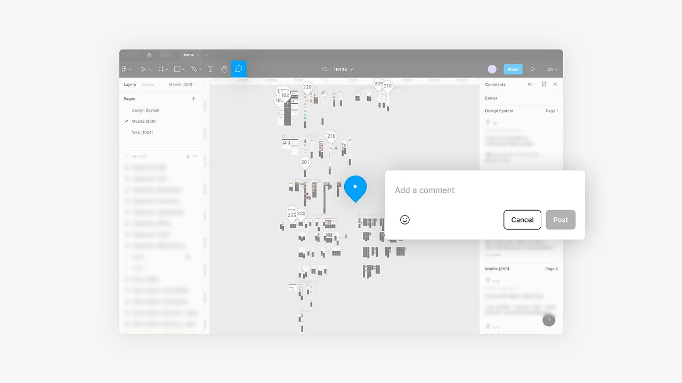Image resolution: width=682 pixels, height=383 pixels.
Task: Add a new page with plus icon
Action: click(193, 99)
